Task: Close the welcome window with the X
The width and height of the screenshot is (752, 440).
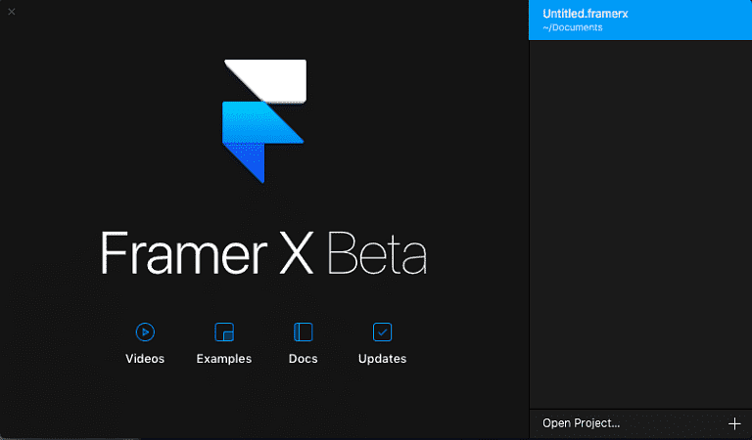Action: (x=12, y=12)
